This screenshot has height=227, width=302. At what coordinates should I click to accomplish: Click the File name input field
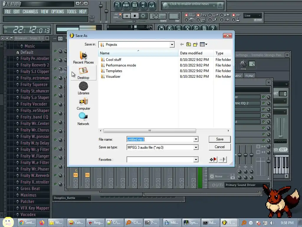(160, 140)
